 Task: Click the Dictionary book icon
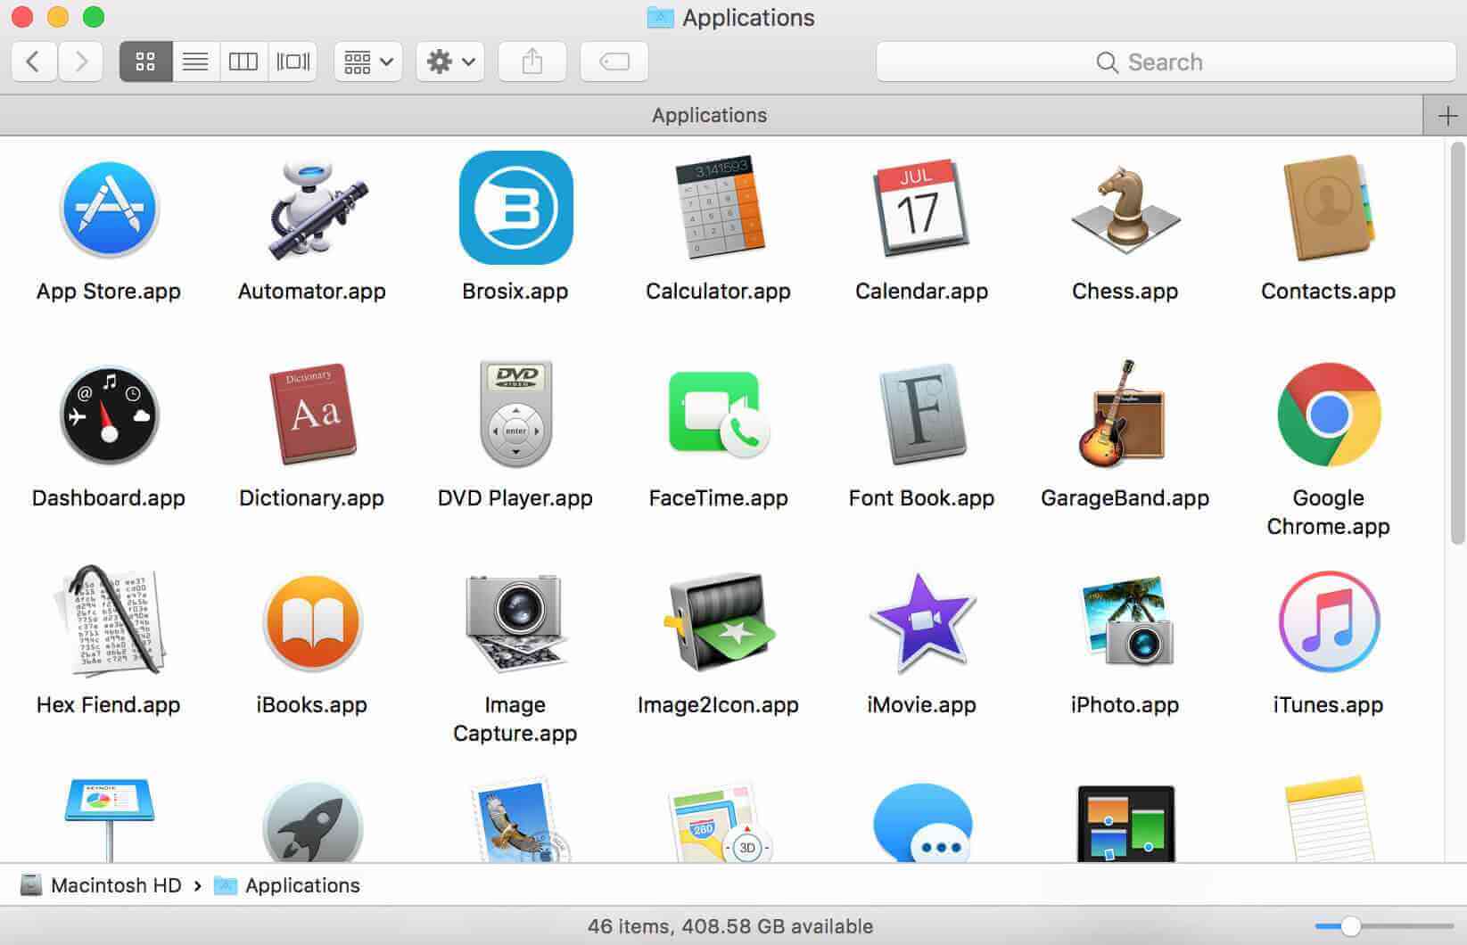312,415
